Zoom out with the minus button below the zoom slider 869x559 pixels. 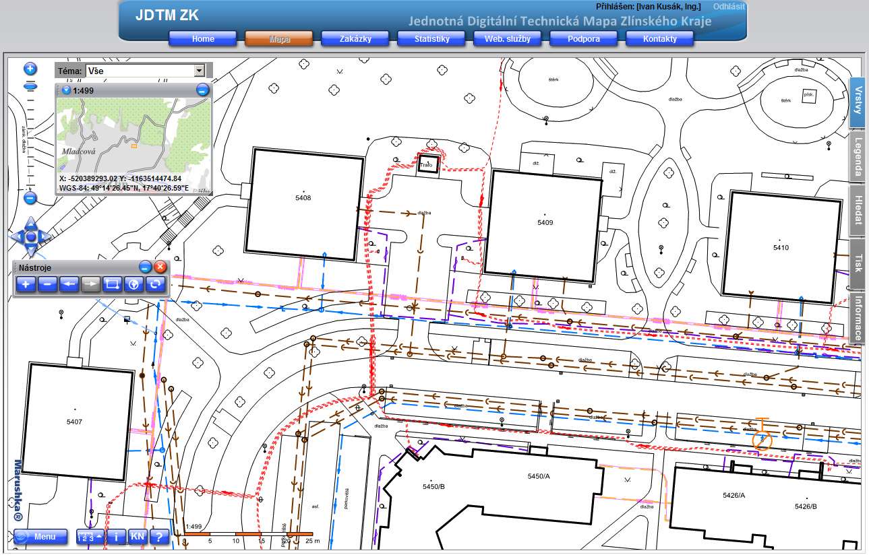29,198
